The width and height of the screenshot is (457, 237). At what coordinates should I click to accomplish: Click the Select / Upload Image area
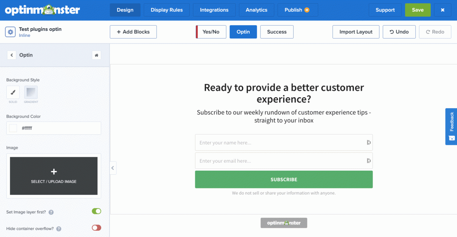click(54, 176)
